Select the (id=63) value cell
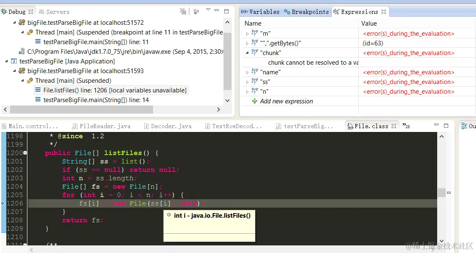Viewport: 476px width, 253px height. tap(373, 43)
